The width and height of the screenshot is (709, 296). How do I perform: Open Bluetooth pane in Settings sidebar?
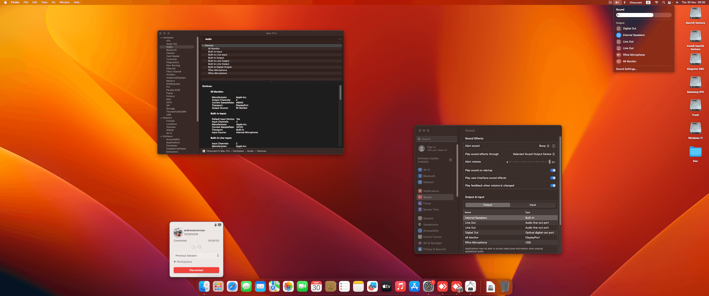(x=436, y=176)
